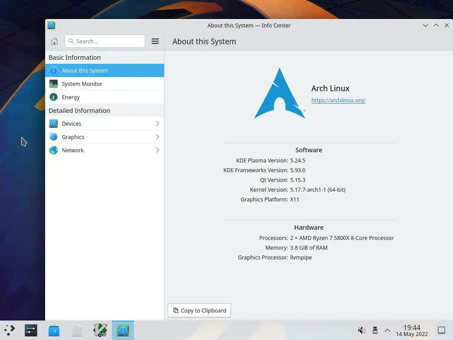This screenshot has height=340, width=453.
Task: Click the Network globe icon
Action: 54,151
